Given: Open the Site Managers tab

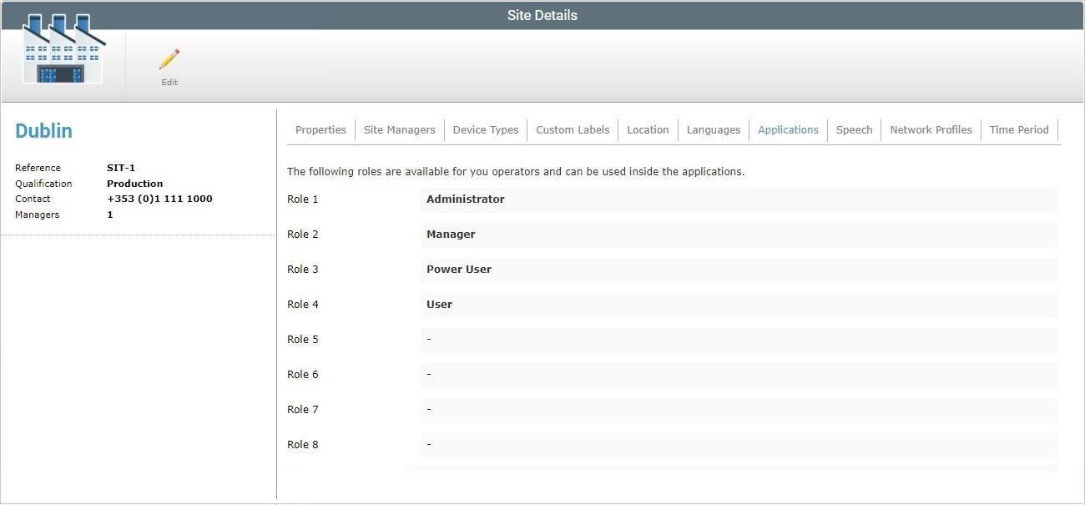Looking at the screenshot, I should [399, 129].
